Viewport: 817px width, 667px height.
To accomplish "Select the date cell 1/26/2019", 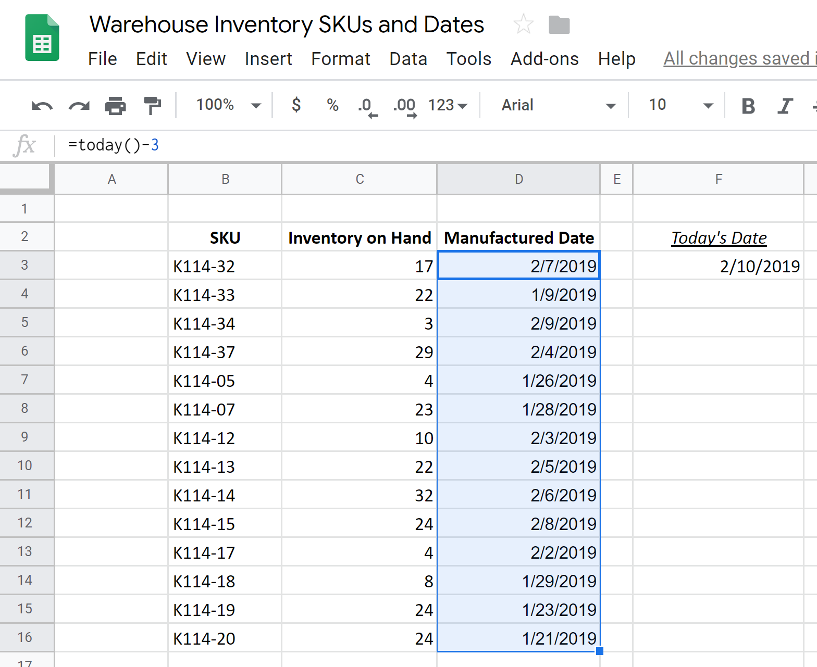I will (518, 381).
